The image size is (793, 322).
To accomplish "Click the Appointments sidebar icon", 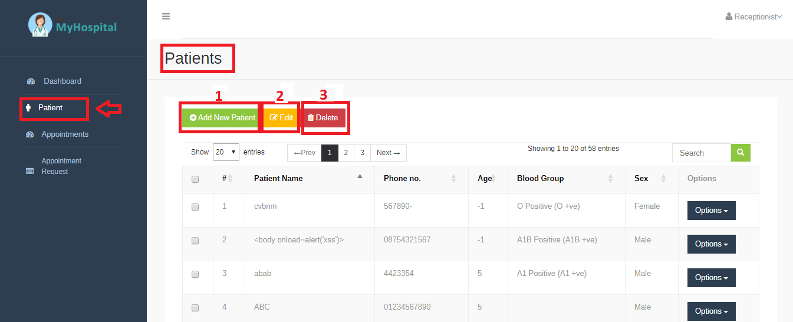I will tap(30, 134).
